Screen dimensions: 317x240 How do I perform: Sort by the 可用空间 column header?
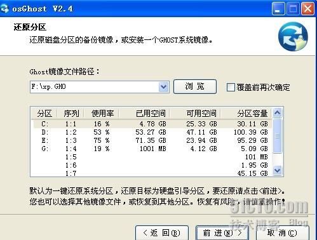pyautogui.click(x=201, y=114)
